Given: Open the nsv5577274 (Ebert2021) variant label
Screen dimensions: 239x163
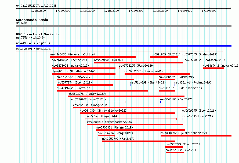Looking at the screenshot, I should click(x=74, y=82).
